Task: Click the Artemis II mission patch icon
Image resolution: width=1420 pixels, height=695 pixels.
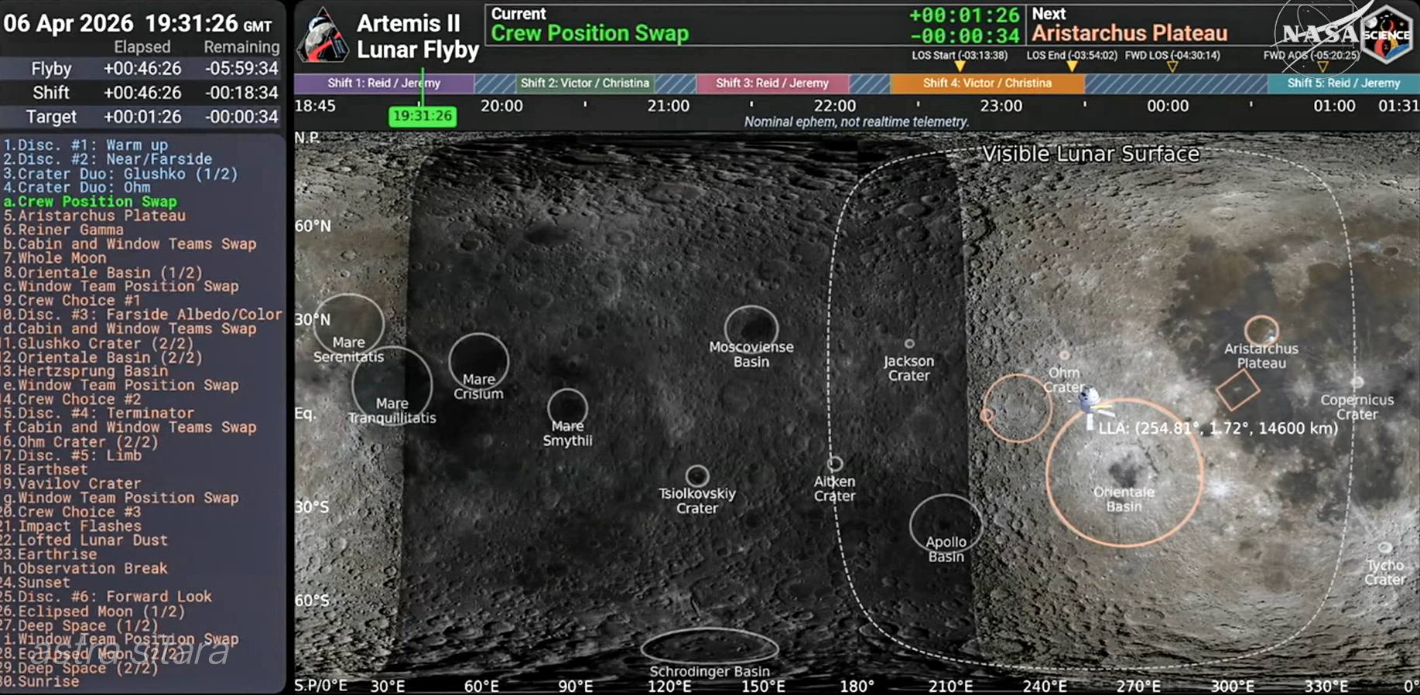Action: pos(323,35)
